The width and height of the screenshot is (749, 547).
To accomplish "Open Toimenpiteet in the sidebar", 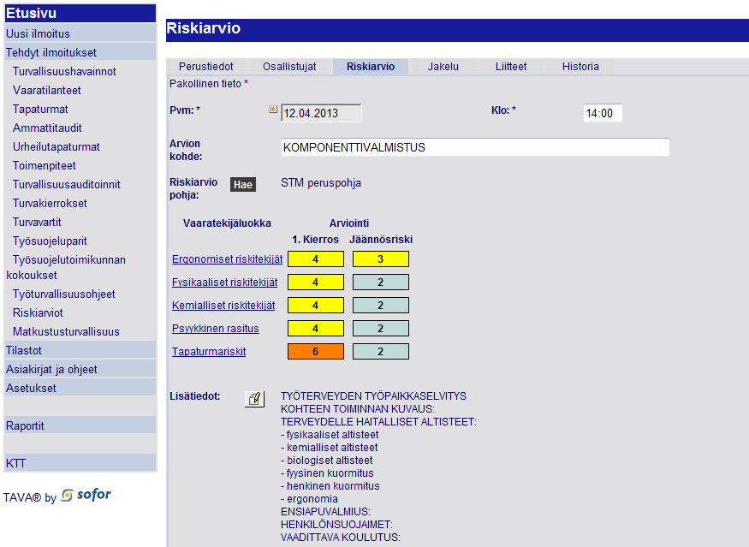I will 45,166.
